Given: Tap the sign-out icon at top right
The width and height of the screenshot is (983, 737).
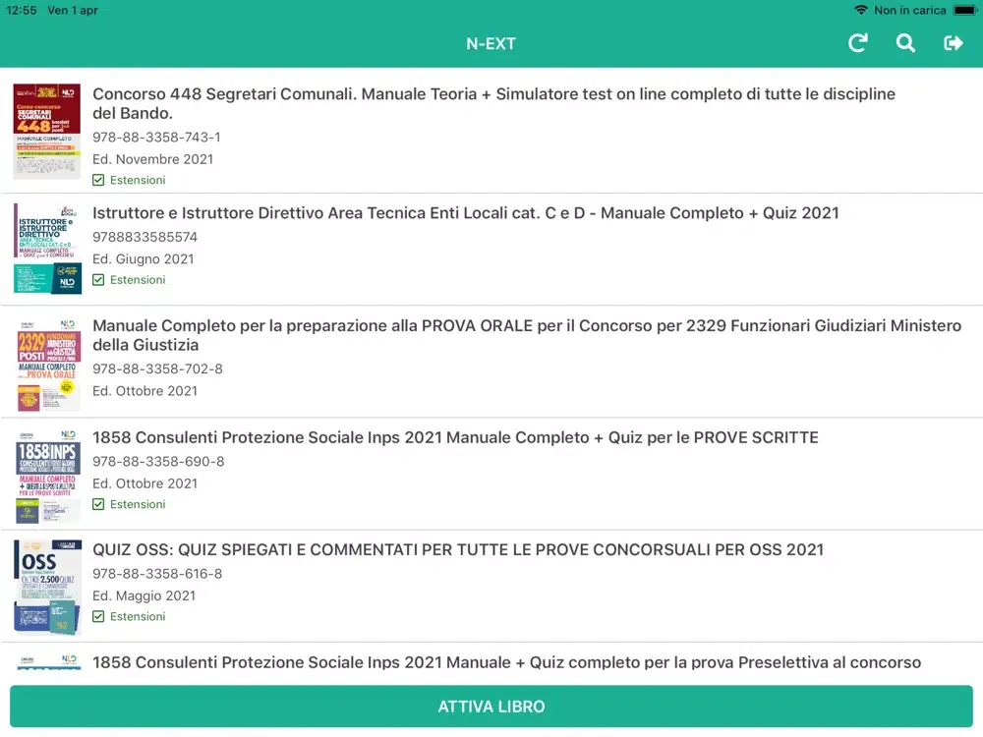Looking at the screenshot, I should 953,43.
